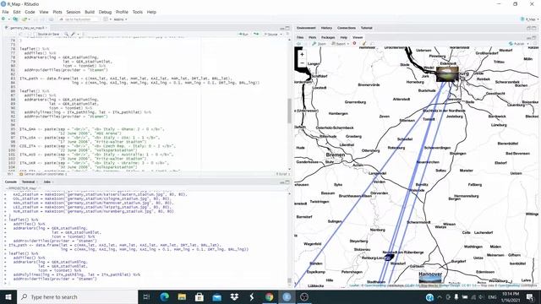This screenshot has width=541, height=304.
Task: Switch to the Packages tab
Action: 328,37
